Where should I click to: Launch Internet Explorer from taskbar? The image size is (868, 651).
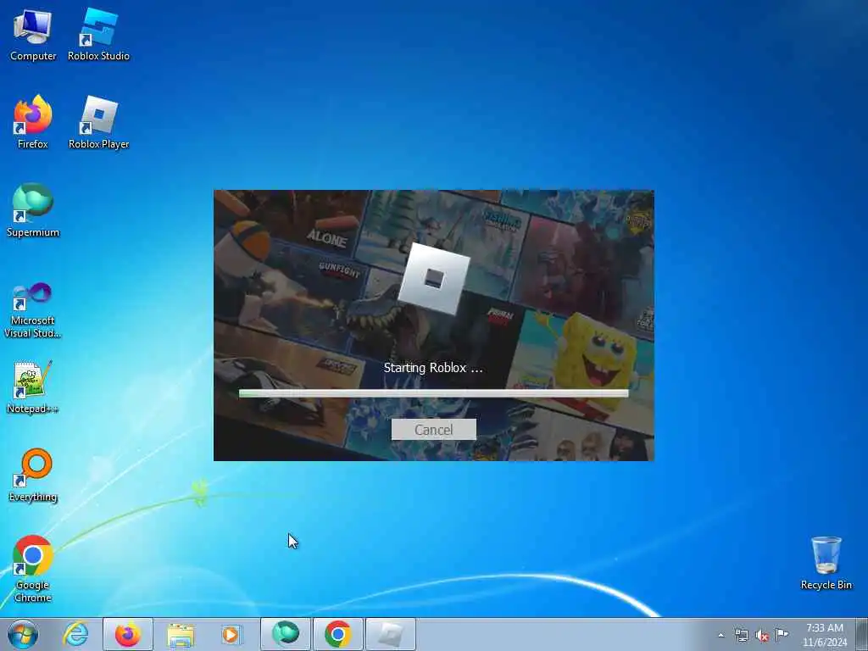coord(75,634)
